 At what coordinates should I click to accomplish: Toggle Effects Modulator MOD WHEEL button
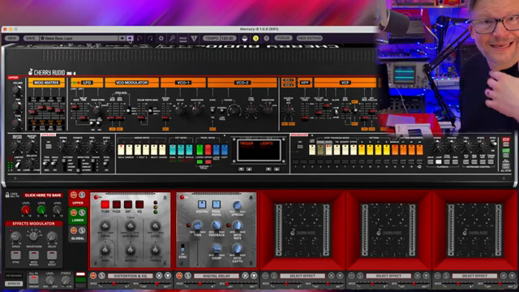click(x=34, y=255)
